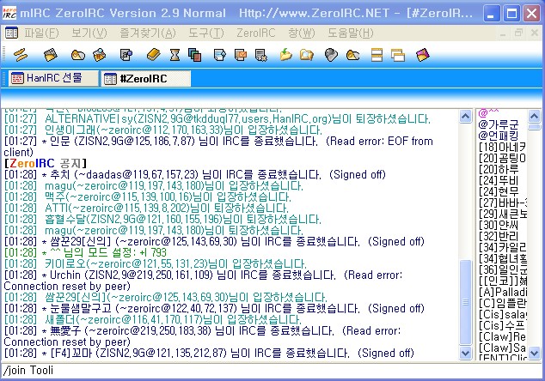Select nickname [Claw]Re in the user list
Screen dimensions: 545x381
coord(502,336)
